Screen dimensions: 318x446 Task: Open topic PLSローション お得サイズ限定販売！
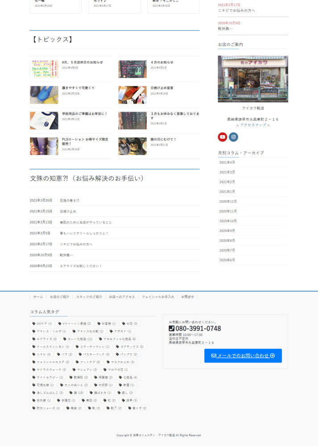[85, 141]
